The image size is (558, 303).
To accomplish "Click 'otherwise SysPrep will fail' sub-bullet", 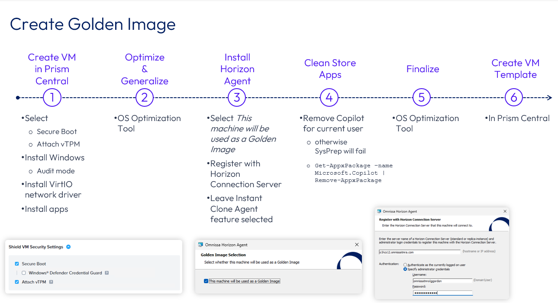I will point(340,147).
